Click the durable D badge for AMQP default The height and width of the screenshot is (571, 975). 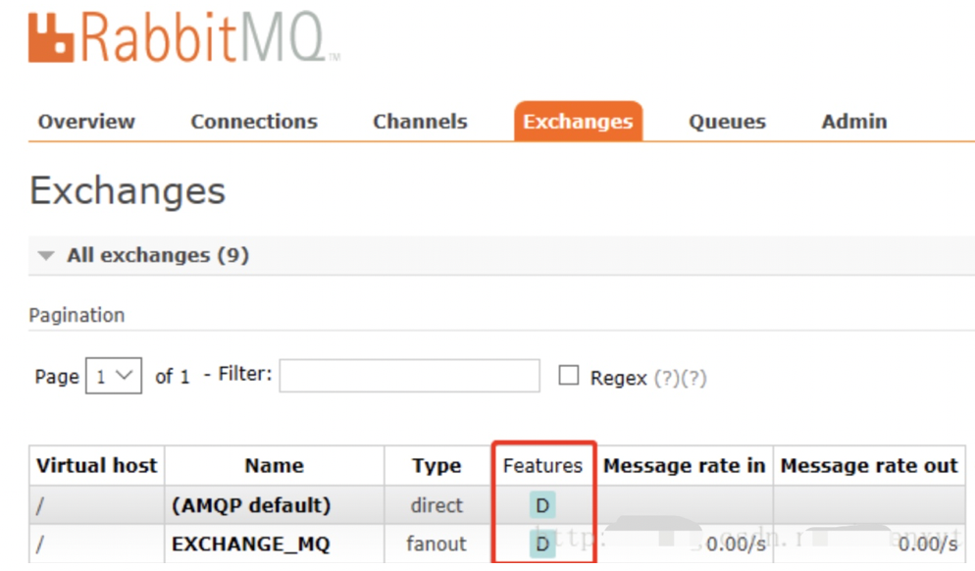pos(542,505)
